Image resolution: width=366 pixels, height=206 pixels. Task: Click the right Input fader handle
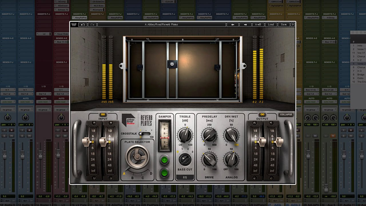pos(104,142)
